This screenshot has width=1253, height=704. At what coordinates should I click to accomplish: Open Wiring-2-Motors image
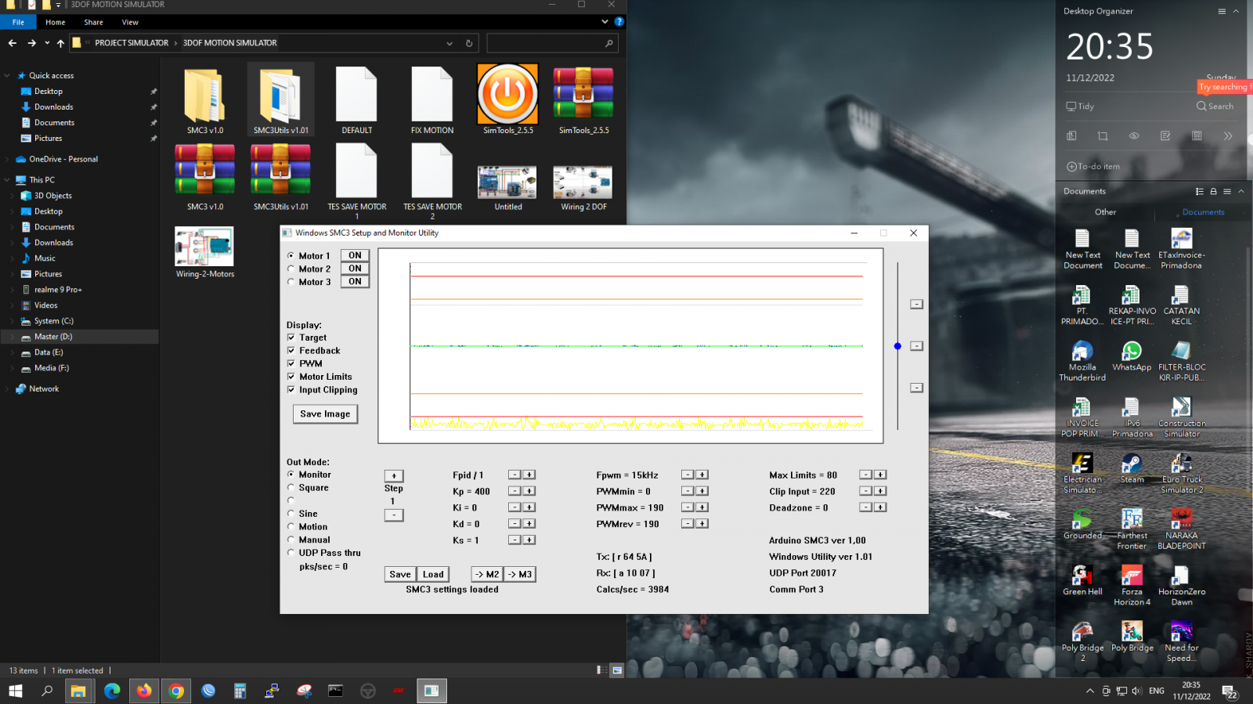[204, 252]
